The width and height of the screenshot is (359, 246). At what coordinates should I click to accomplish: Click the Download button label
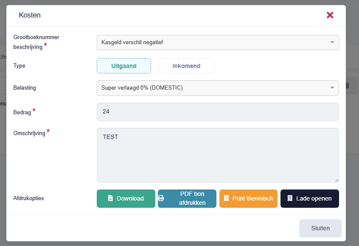tap(130, 198)
